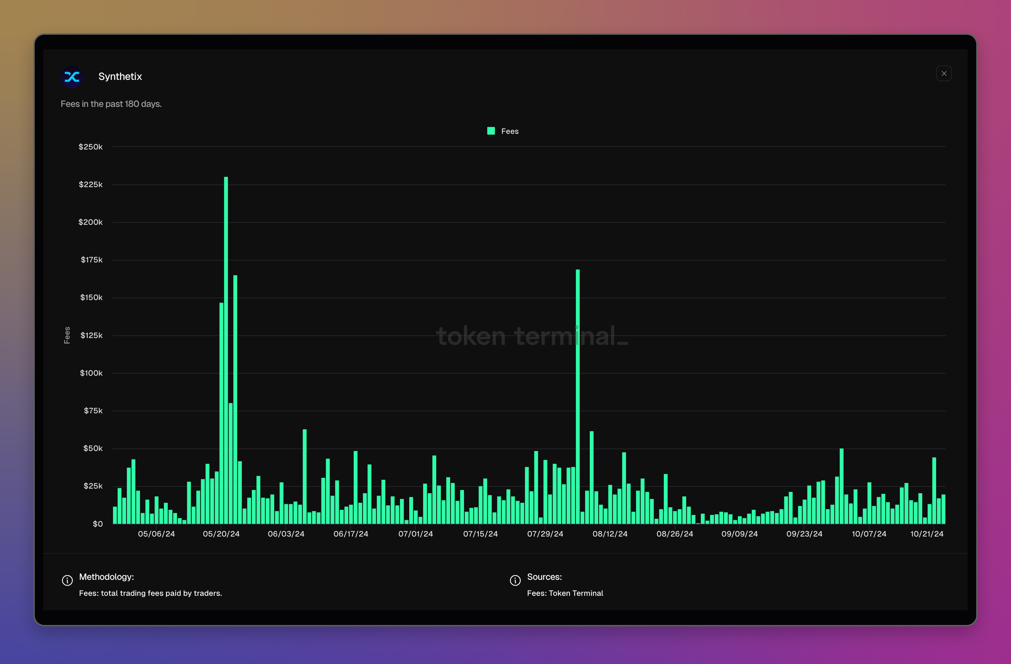The image size is (1011, 664).
Task: Click the 05/20/24 date label
Action: 221,534
